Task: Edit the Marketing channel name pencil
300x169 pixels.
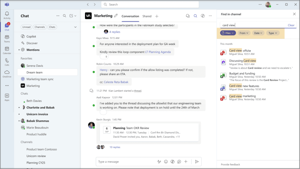Action: pos(116,16)
